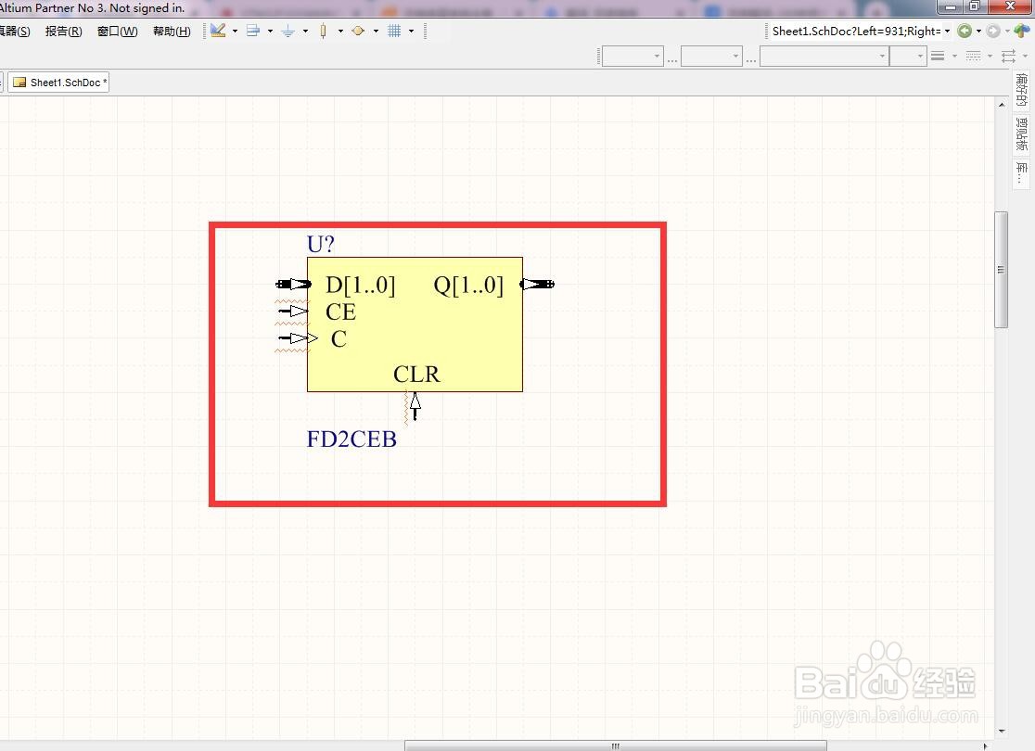Expand power sources dropdown arrow
The image size is (1035, 751).
(x=306, y=31)
